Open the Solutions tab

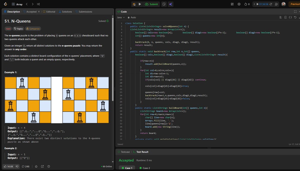[x=65, y=11]
